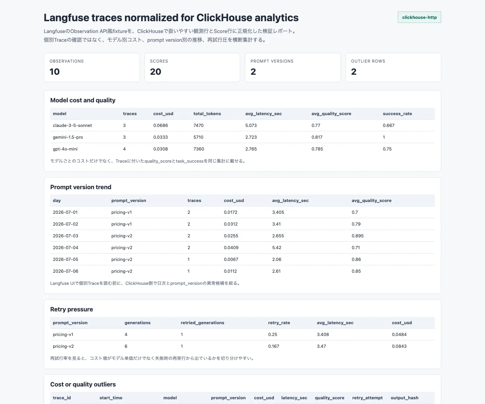
Task: Click success rate 0.75 for gpt-4o-mini
Action: pyautogui.click(x=387, y=149)
